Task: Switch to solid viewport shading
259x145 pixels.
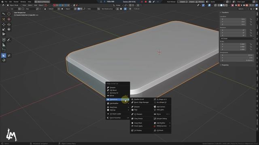Action: coord(221,5)
